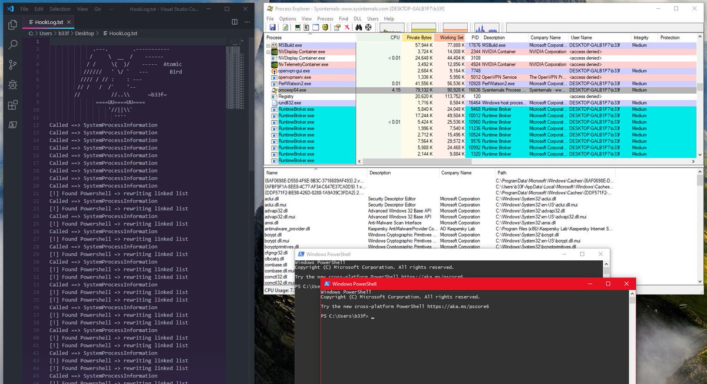
Task: Select openvpn-gui.exe process row
Action: 480,71
